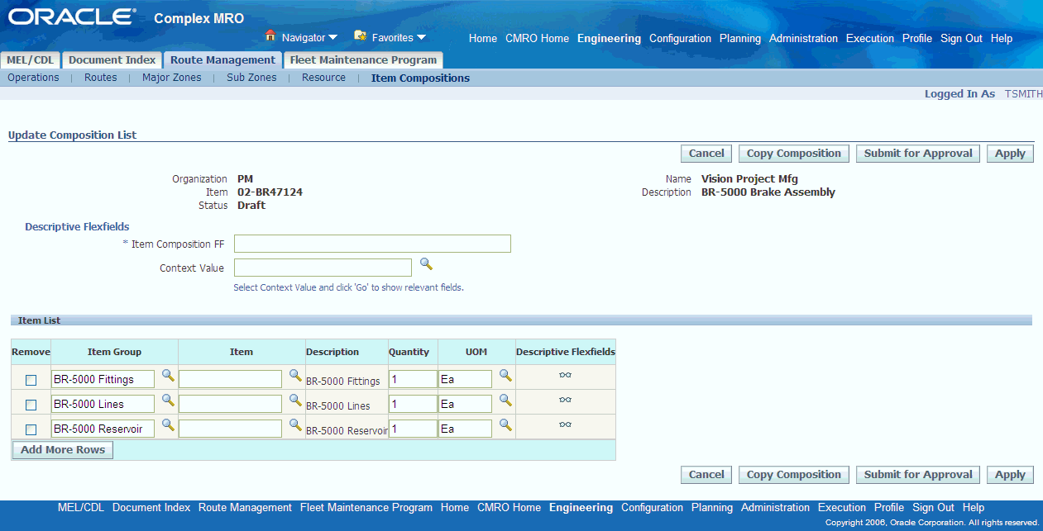Viewport: 1043px width, 531px height.
Task: Click Item Group field containing BR-5000 Fittings
Action: click(x=103, y=380)
